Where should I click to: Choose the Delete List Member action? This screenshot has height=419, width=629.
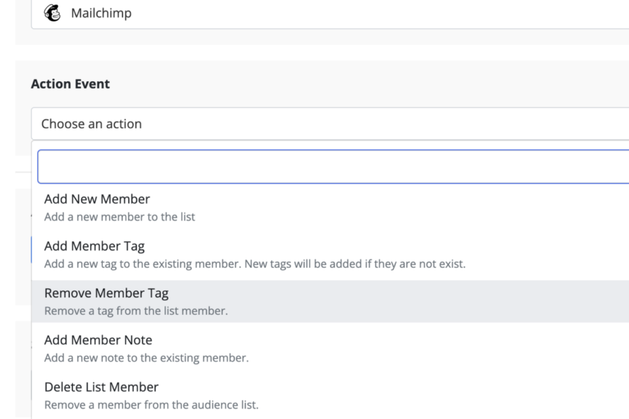(101, 387)
